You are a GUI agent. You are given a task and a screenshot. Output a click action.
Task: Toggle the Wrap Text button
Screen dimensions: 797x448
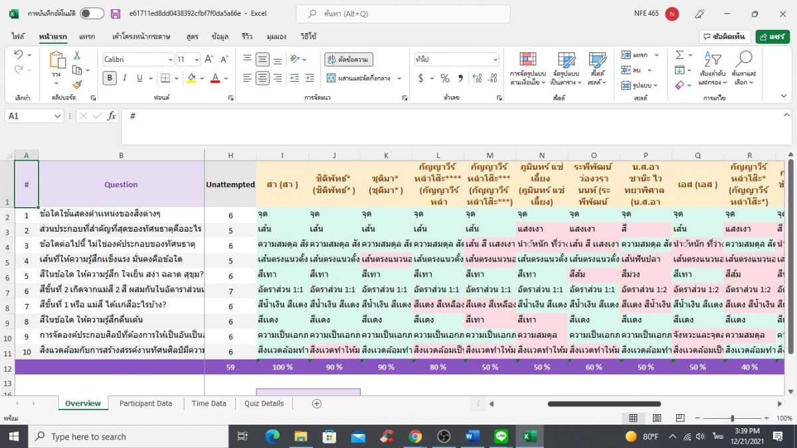[x=349, y=59]
